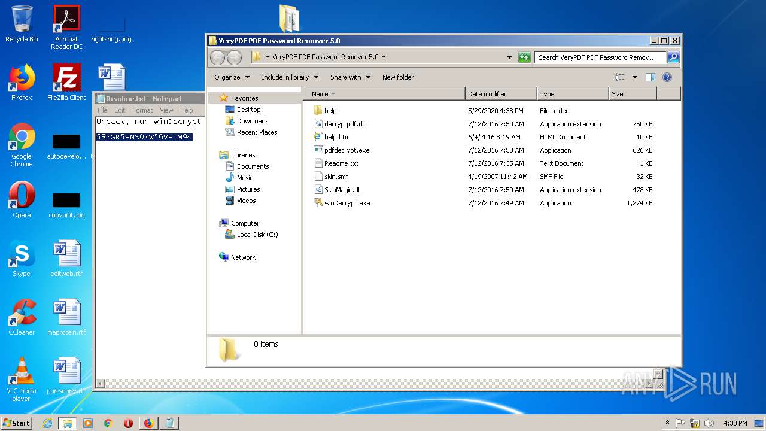The width and height of the screenshot is (766, 431).
Task: Click the search magnifier icon
Action: pyautogui.click(x=673, y=57)
